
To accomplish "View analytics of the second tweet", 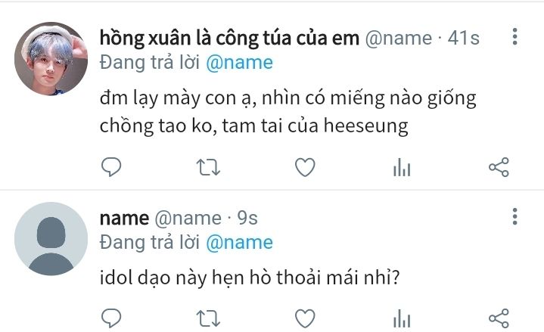I will tap(402, 318).
